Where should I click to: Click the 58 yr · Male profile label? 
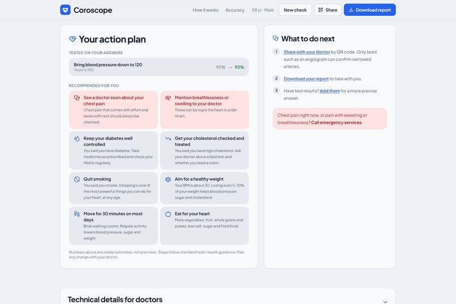[x=263, y=10]
